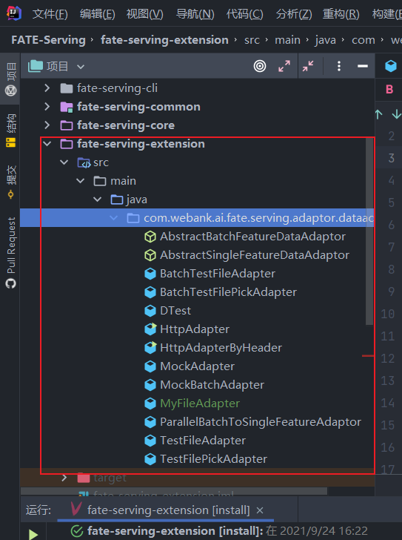Screen dimensions: 402x540
Task: Collapse the src folder node
Action: coord(64,162)
